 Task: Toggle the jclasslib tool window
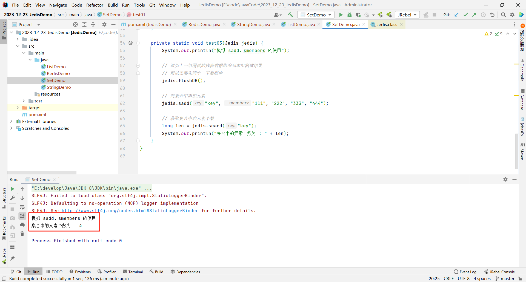(x=522, y=126)
